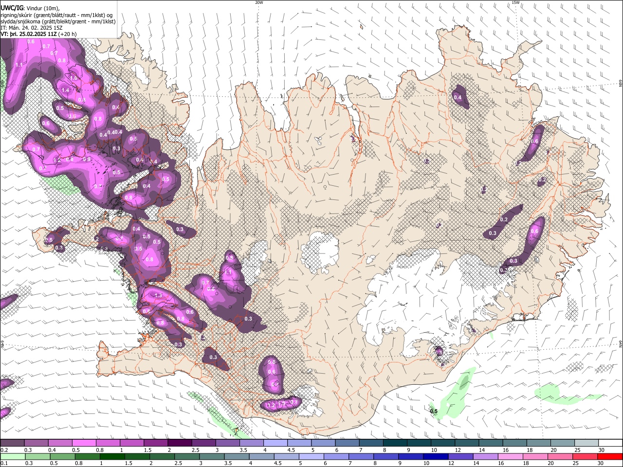The height and width of the screenshot is (467, 623).
Task: Click the 1.3 precipitation value on map
Action: tap(158, 295)
